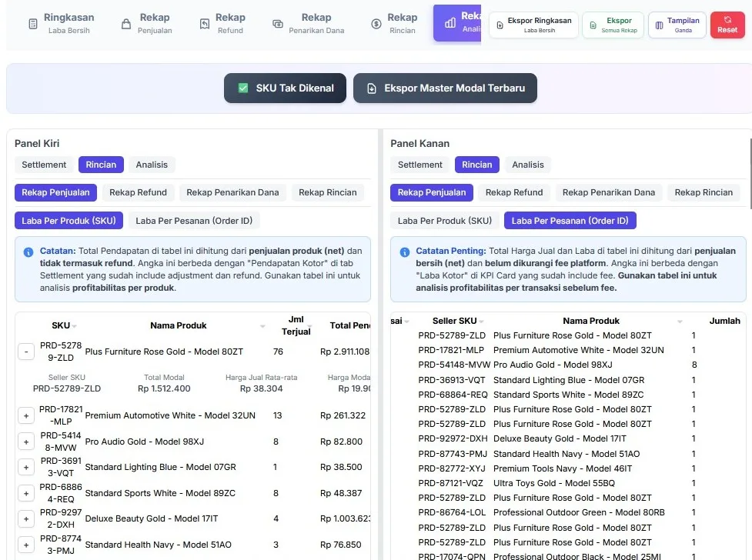Click Ekspor Master Modal Terbaru button
This screenshot has height=560, width=752.
pos(445,88)
